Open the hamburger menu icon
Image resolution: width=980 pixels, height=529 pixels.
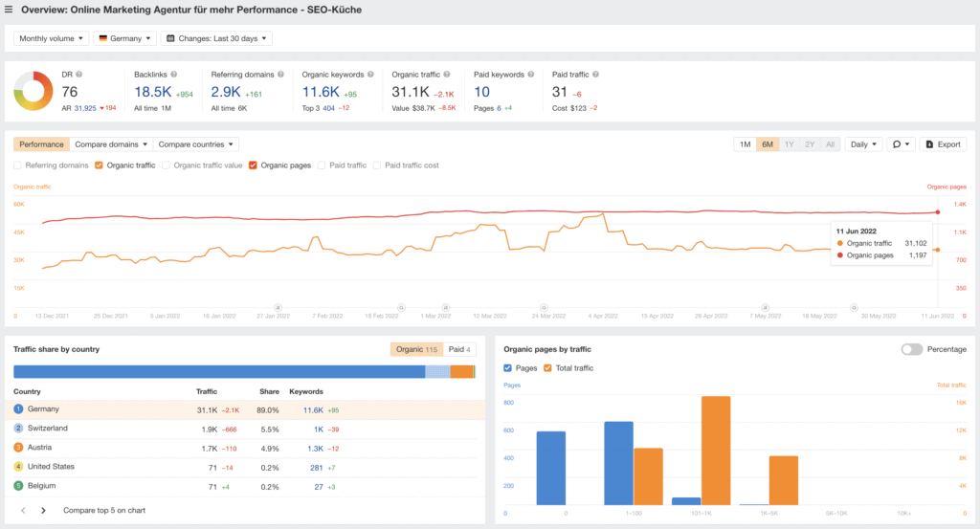(x=9, y=9)
